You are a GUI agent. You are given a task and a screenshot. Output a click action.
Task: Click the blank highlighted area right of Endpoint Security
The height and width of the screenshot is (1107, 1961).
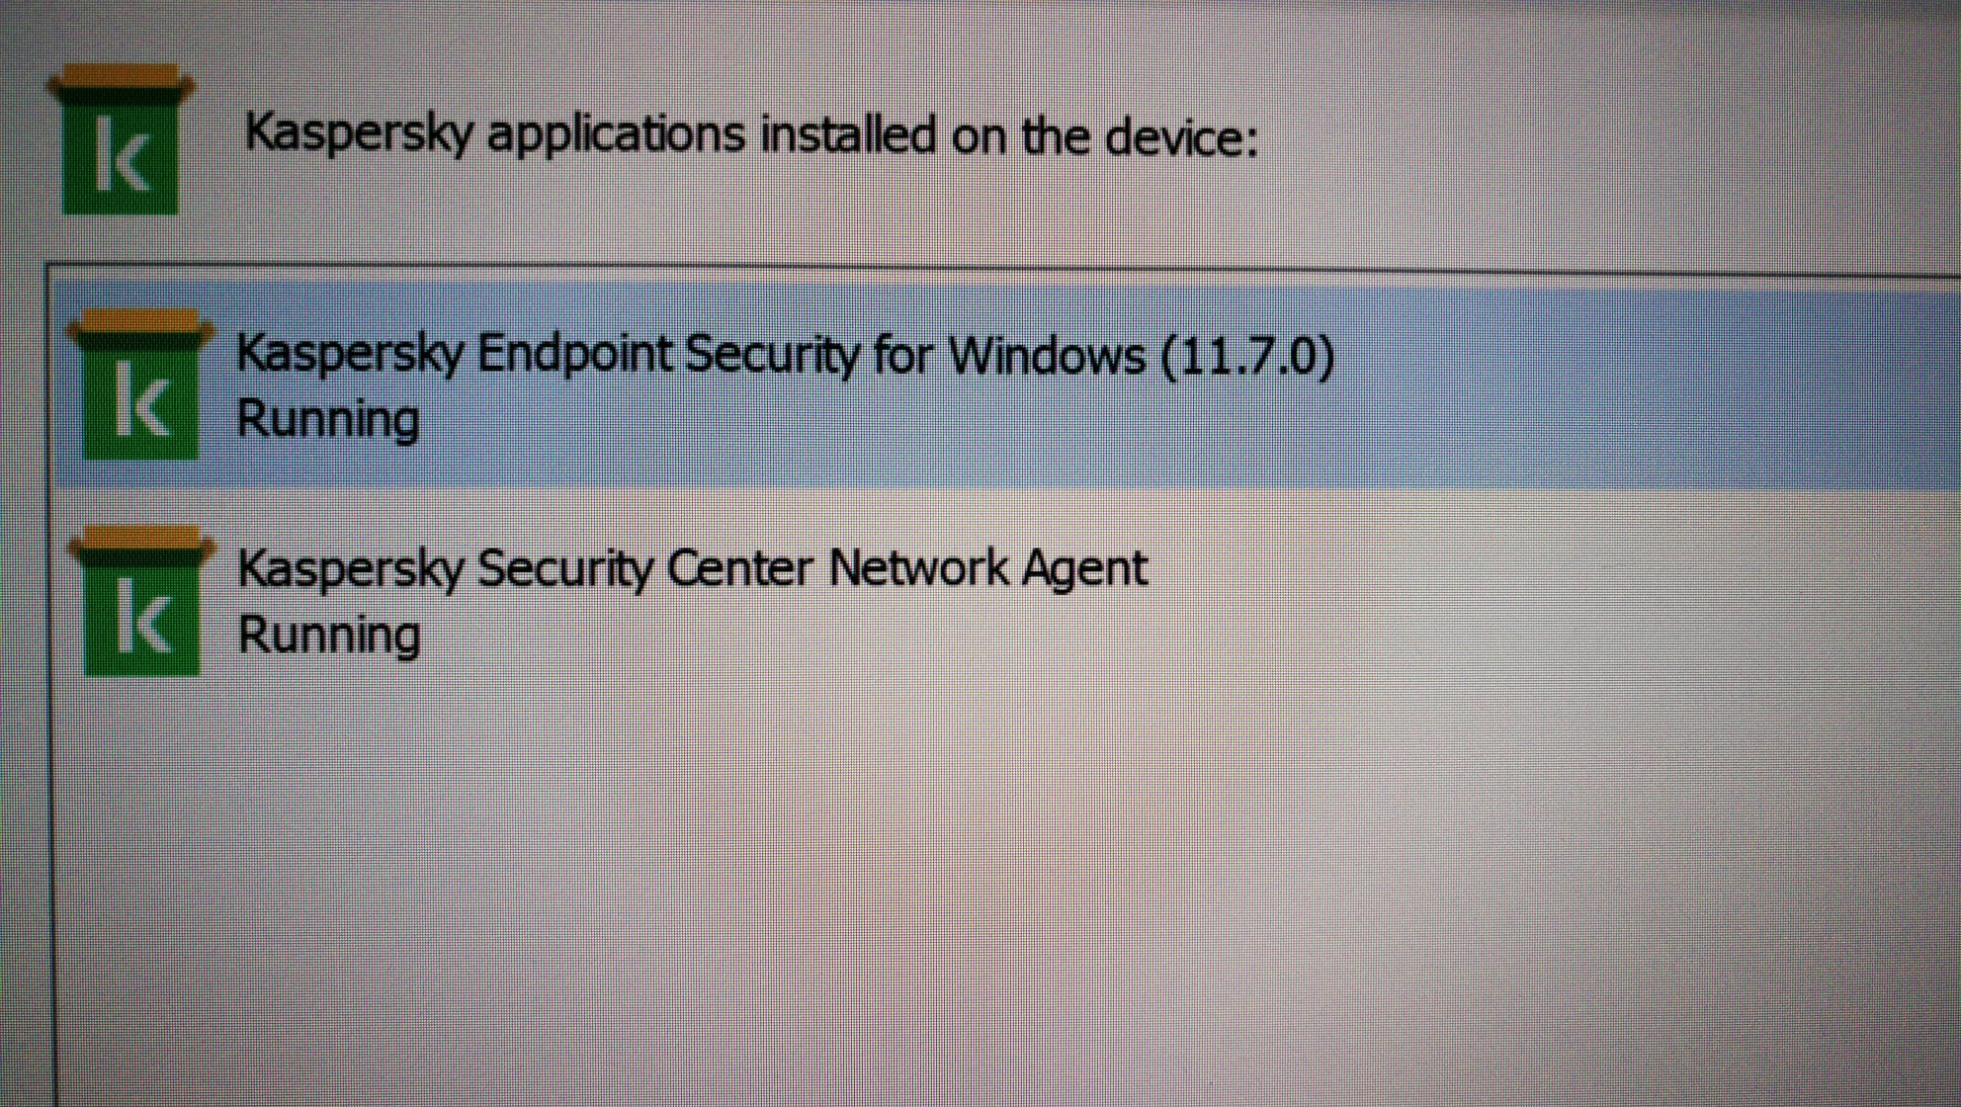point(1641,385)
